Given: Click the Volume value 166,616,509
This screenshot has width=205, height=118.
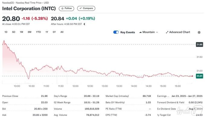Looking at the screenshot, I should (x=92, y=109).
